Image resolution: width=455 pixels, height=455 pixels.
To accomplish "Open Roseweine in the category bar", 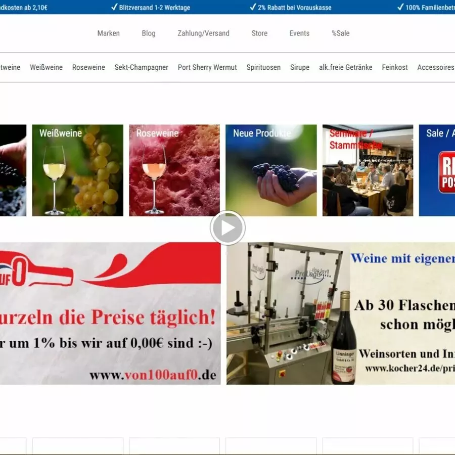I will [88, 67].
